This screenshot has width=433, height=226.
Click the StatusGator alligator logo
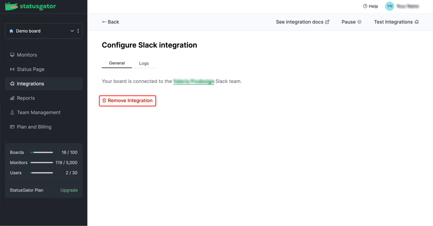30,6
